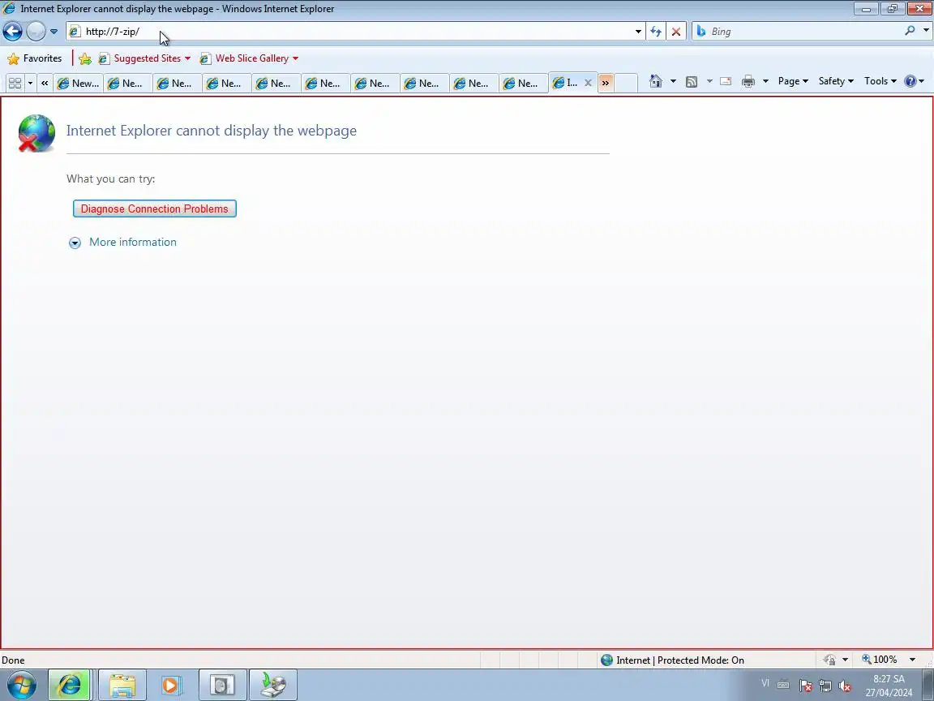Open the Favorites center
The image size is (934, 701).
click(35, 58)
